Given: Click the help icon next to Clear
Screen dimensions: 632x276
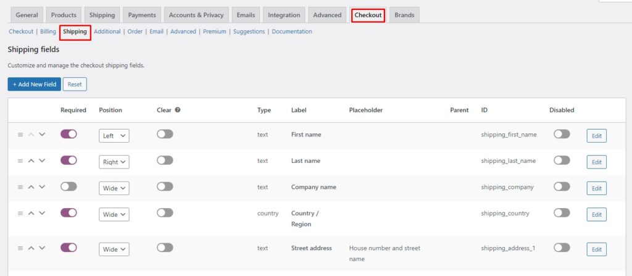Looking at the screenshot, I should [178, 110].
